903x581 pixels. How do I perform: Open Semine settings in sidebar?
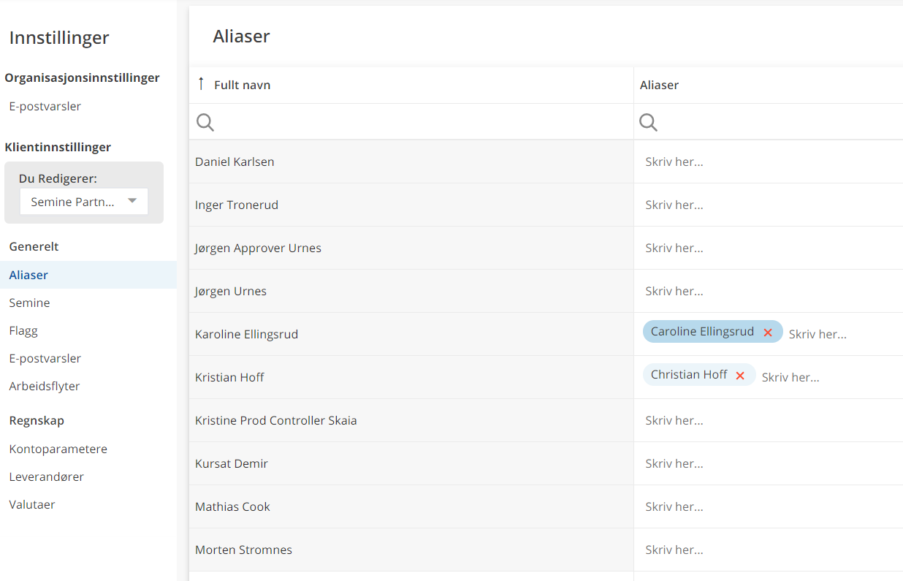click(29, 303)
